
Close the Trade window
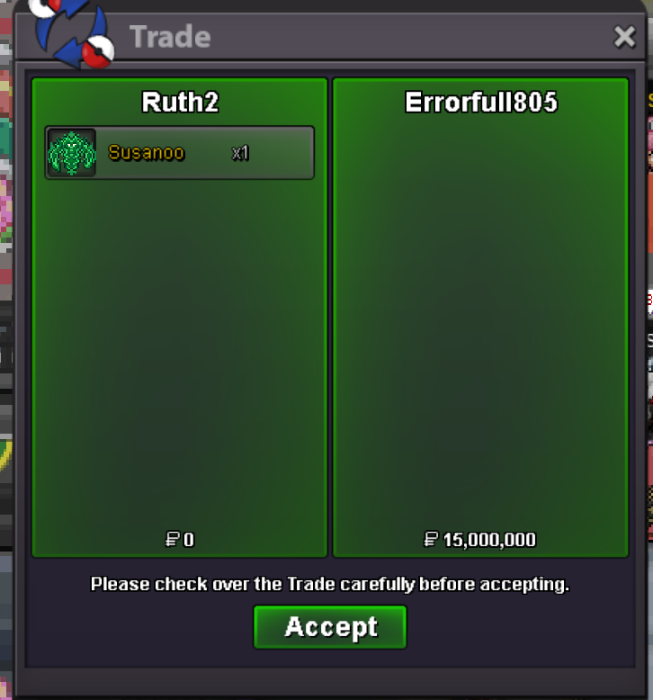coord(624,36)
